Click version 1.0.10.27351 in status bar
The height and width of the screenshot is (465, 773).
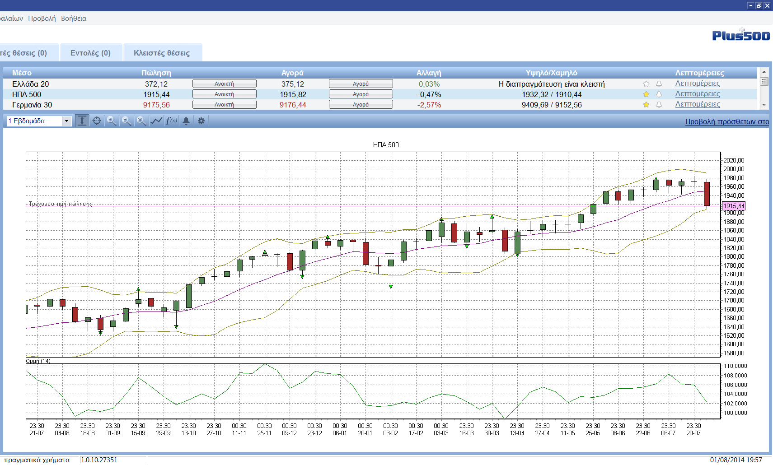click(99, 460)
